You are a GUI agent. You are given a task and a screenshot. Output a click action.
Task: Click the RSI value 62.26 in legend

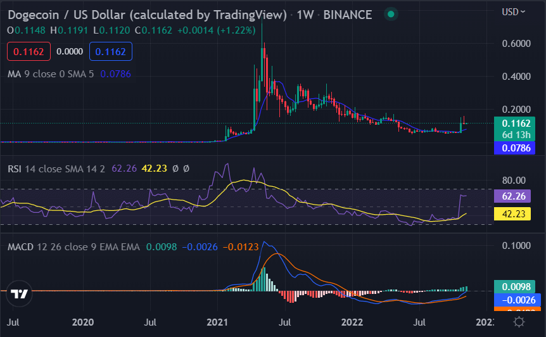coord(124,169)
